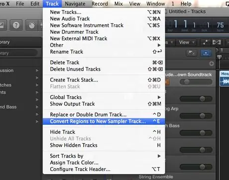Open the Smart Controls knob button
The height and width of the screenshot is (180, 229).
32,25
